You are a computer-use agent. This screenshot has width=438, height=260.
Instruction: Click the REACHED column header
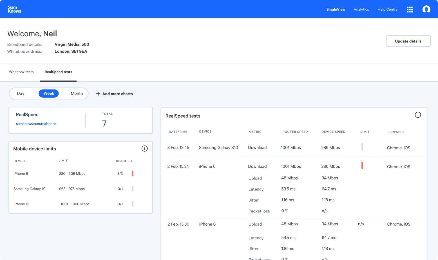click(124, 161)
